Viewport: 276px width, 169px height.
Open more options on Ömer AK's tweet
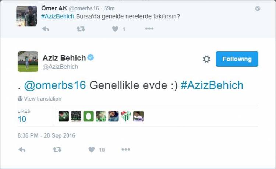[x=149, y=29]
